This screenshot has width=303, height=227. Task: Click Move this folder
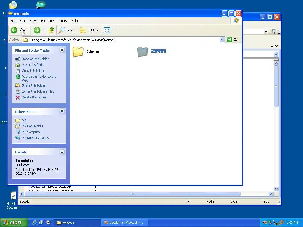click(x=33, y=65)
